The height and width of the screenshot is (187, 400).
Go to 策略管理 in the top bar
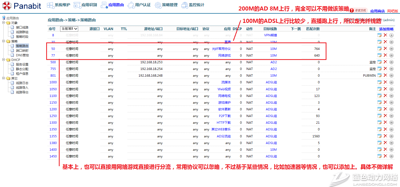(166, 5)
